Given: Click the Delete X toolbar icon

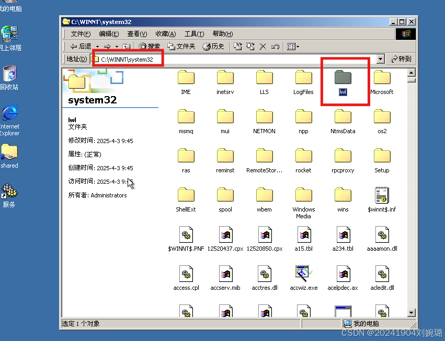Looking at the screenshot, I should tap(263, 46).
